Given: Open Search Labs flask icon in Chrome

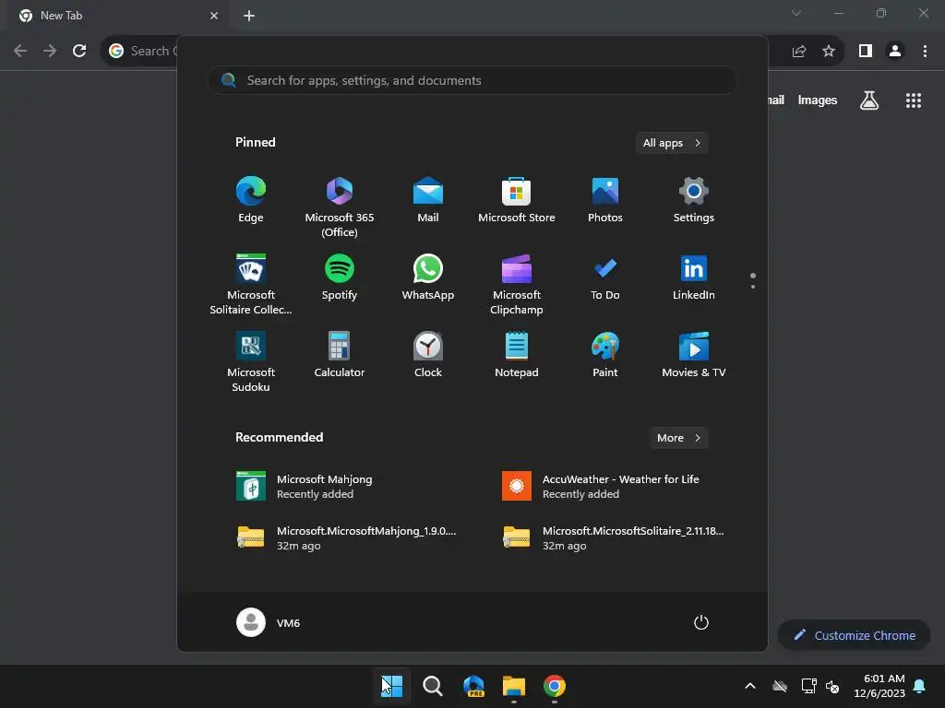Looking at the screenshot, I should pos(869,100).
